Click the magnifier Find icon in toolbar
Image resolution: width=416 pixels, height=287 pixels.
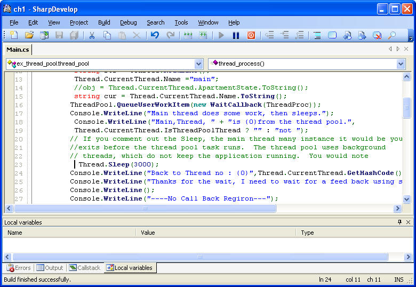tap(392, 35)
